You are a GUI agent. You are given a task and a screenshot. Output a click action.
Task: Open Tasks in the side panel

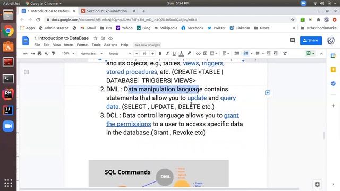(333, 83)
